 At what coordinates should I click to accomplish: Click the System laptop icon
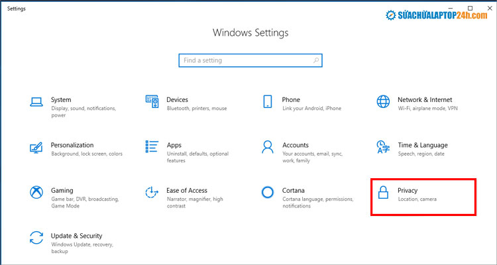click(x=36, y=101)
